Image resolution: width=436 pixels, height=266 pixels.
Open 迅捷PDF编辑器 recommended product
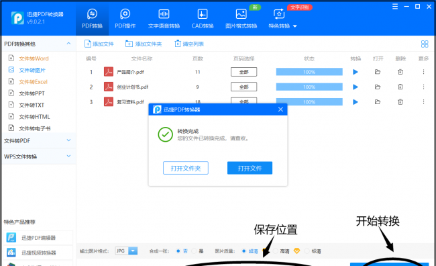pos(38,238)
